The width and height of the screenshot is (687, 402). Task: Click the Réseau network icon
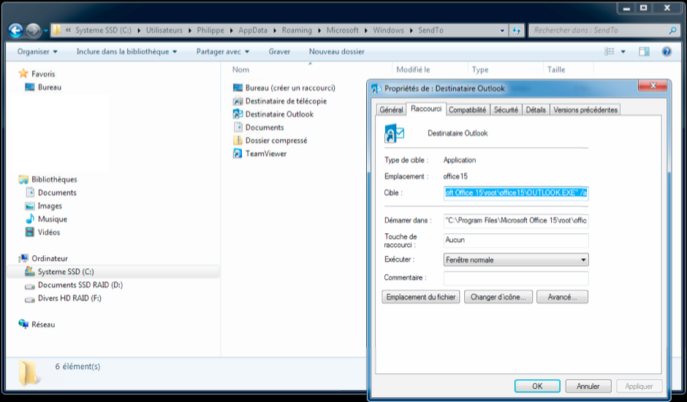point(23,324)
